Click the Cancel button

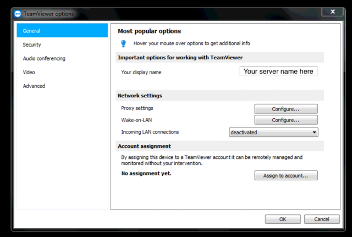[322, 219]
